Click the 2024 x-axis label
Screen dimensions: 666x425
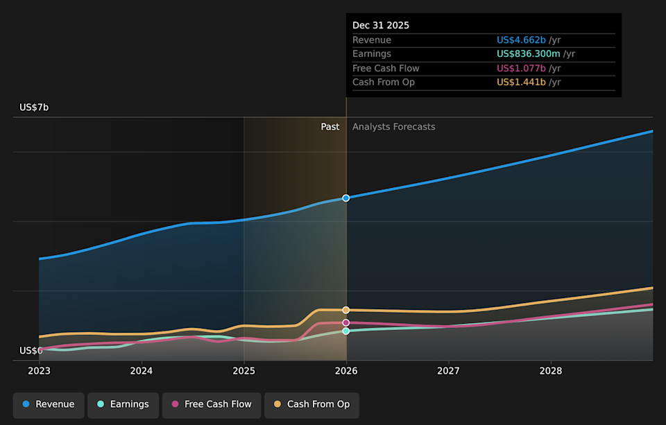(x=142, y=371)
